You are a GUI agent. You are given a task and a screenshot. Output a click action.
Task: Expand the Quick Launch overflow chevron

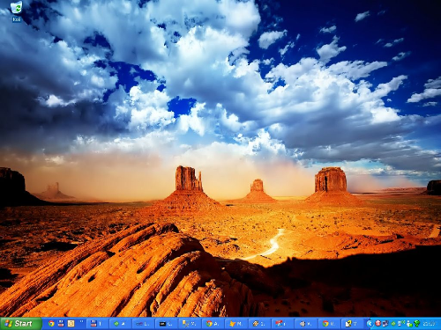[x=81, y=321]
